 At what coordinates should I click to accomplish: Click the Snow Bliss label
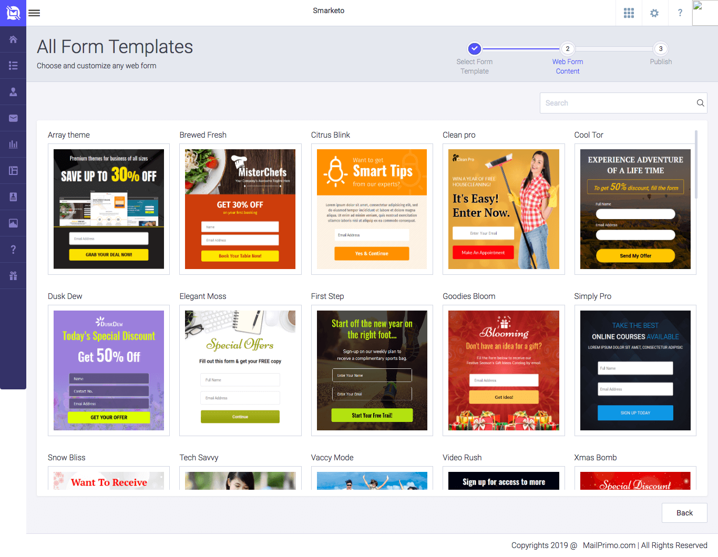(x=66, y=458)
